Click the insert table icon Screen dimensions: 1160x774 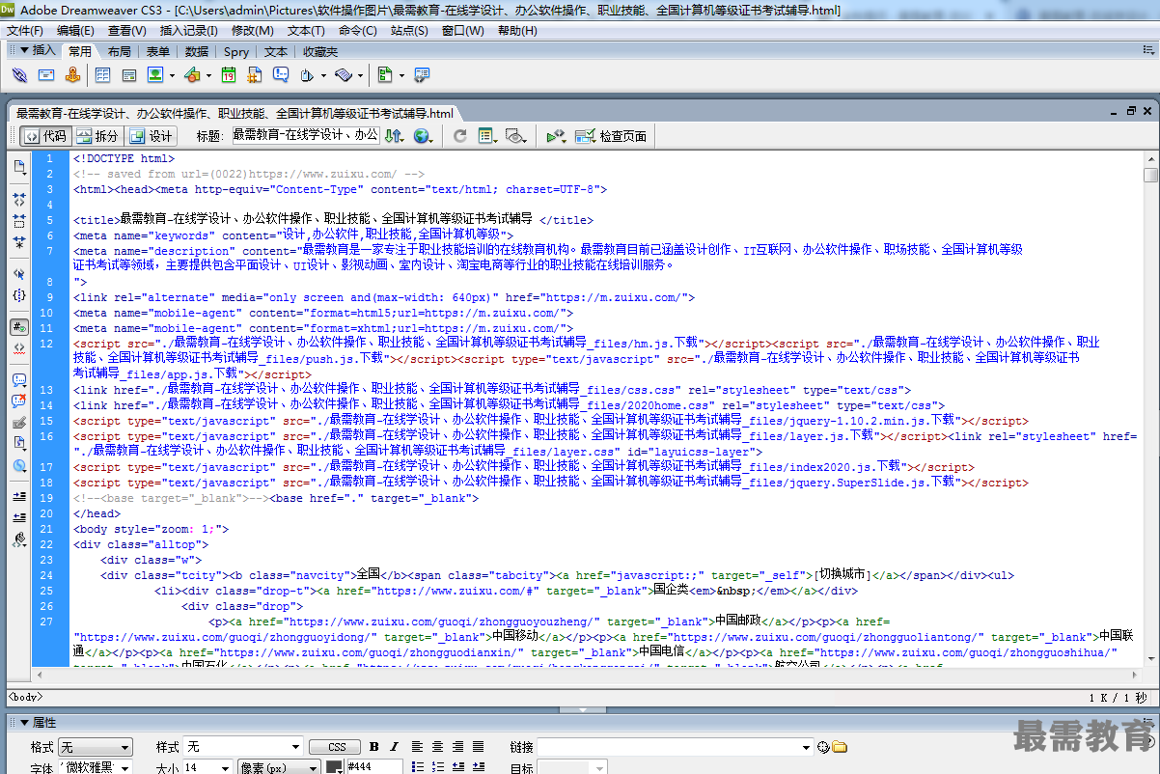click(102, 75)
